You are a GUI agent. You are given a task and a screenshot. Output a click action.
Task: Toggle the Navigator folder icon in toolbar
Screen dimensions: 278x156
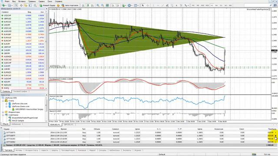point(26,6)
